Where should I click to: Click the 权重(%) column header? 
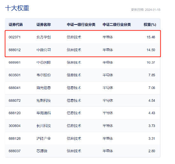[x=150, y=24]
